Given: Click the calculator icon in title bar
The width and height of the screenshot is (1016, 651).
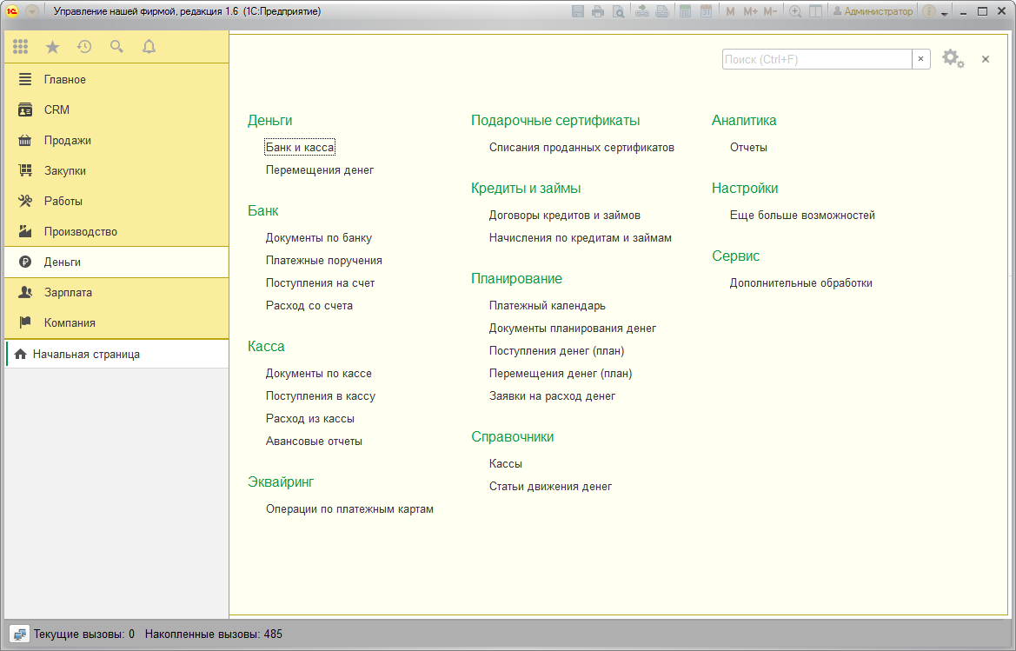Looking at the screenshot, I should [685, 11].
